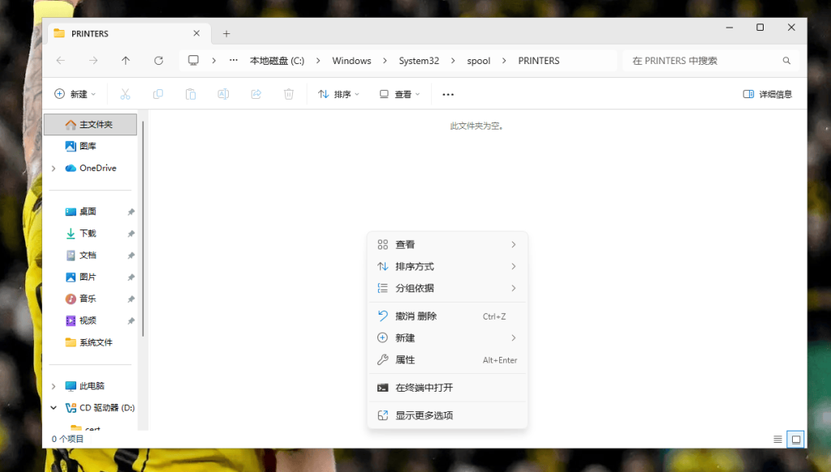Viewport: 831px width, 472px height.
Task: Expand the 此电脑 tree node
Action: 54,386
